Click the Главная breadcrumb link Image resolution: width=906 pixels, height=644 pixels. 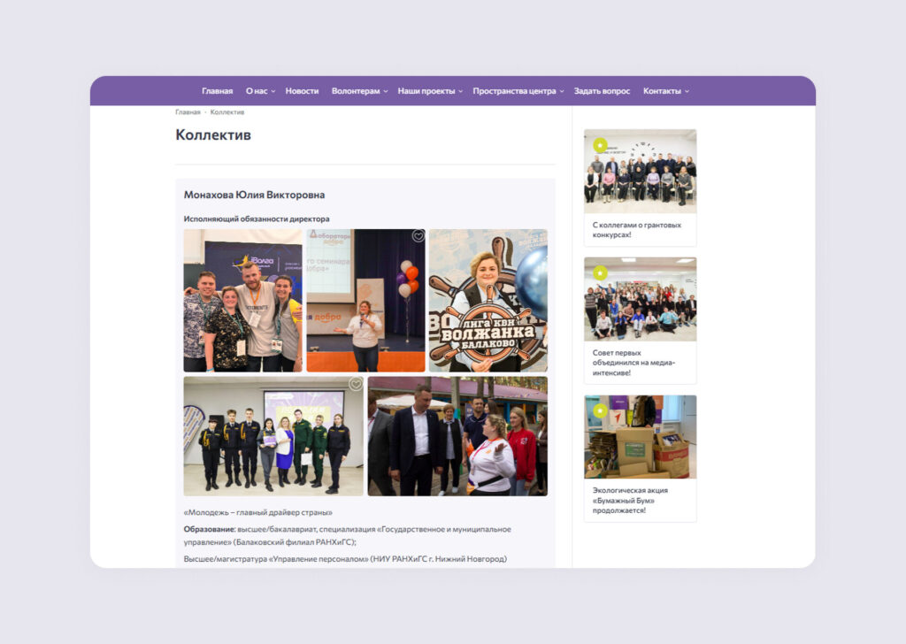tap(188, 112)
